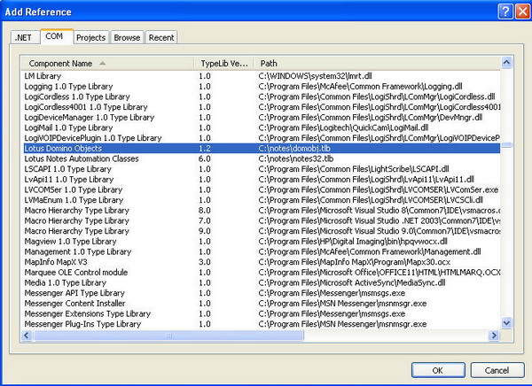Sort by the Path column header
Screen dimensions: 532x386
tap(377, 64)
